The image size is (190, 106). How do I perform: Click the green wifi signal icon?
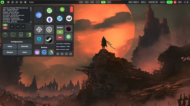coord(69,37)
